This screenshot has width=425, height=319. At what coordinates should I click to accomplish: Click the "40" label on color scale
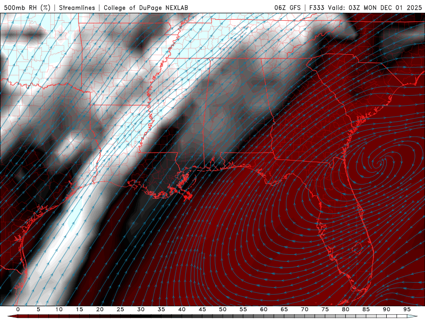coord(182,309)
